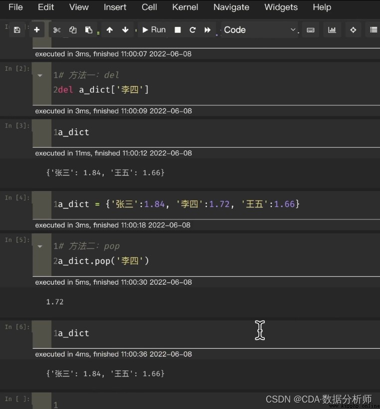Click the bar chart toolbar icon
Viewport: 380px width, 409px height.
click(332, 30)
